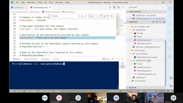
Task: Refresh the explorer tree
Action: (160, 22)
